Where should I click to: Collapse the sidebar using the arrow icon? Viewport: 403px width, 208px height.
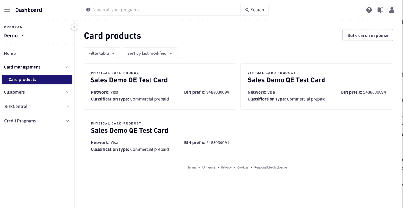click(x=74, y=27)
